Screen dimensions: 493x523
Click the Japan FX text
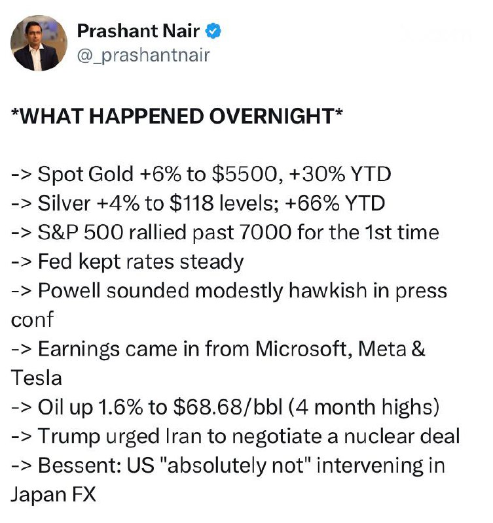[54, 494]
